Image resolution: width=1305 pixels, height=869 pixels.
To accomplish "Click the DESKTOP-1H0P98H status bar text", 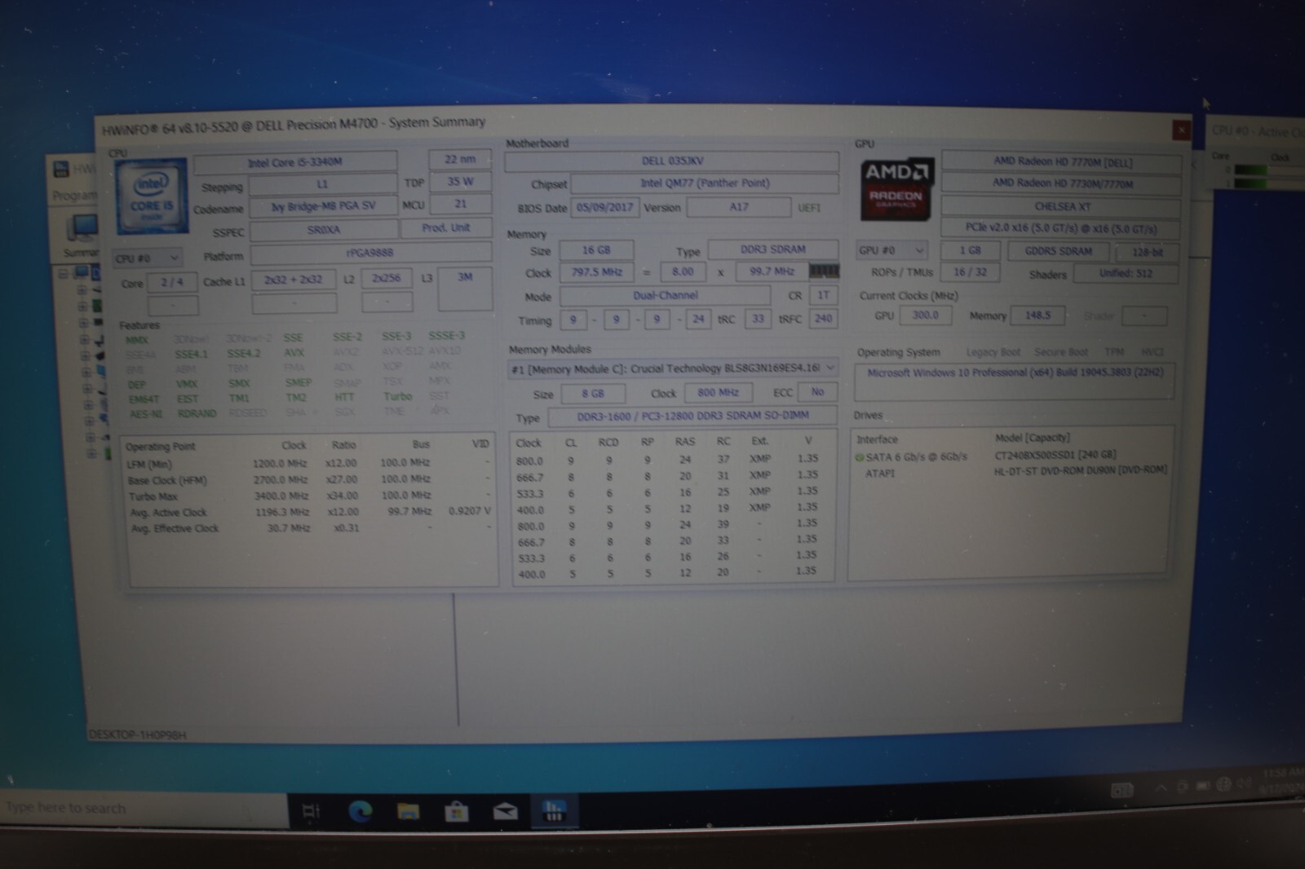I will (137, 735).
